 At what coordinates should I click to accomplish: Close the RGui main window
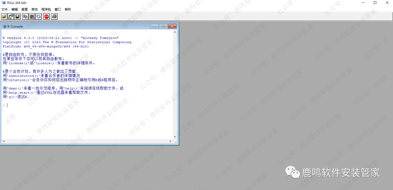386,3
